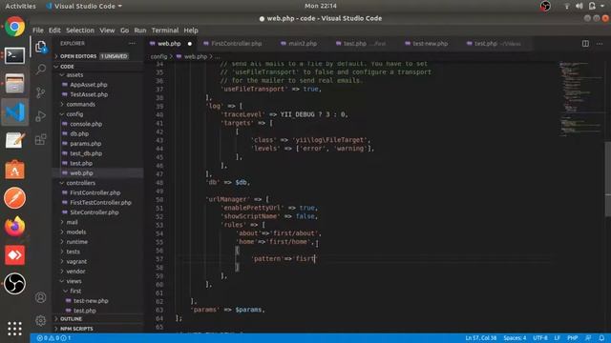Image resolution: width=611 pixels, height=343 pixels.
Task: Open OBS Studio from the dock
Action: coord(15,284)
